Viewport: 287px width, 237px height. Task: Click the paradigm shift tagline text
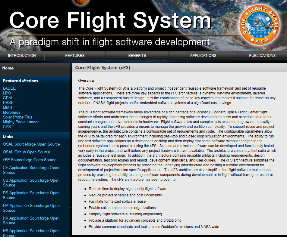point(110,42)
